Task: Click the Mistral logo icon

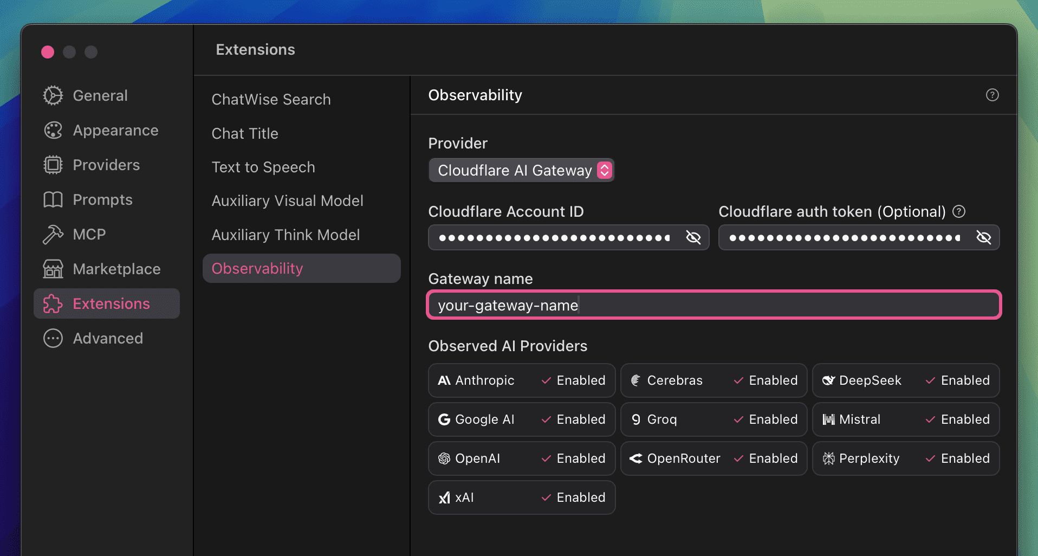Action: point(828,419)
